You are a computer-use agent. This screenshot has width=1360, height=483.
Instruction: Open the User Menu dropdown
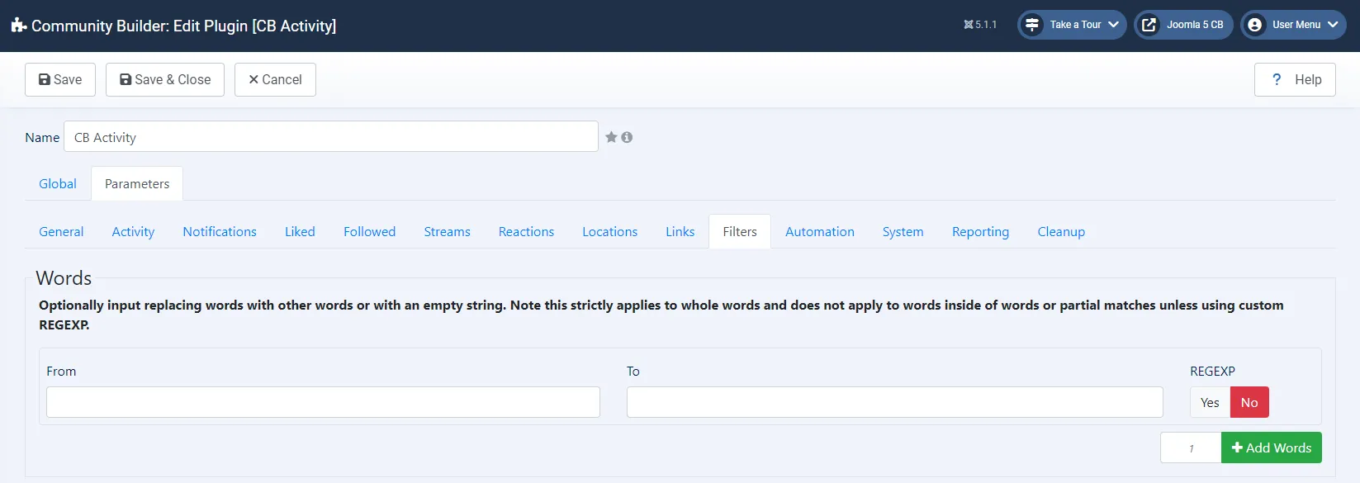coord(1293,25)
